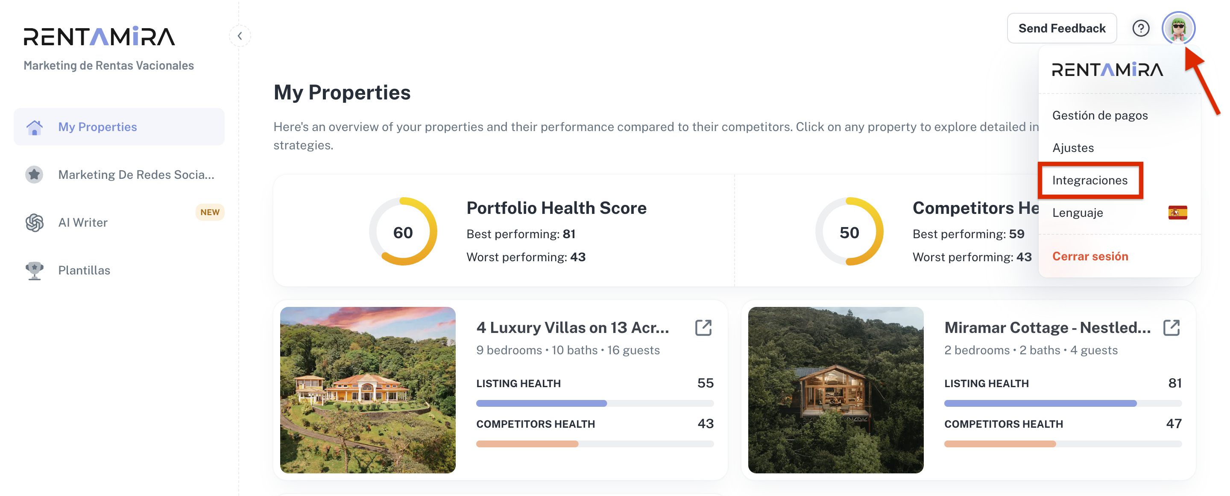
Task: Choose Gestión de pagos menu entry
Action: pyautogui.click(x=1100, y=116)
